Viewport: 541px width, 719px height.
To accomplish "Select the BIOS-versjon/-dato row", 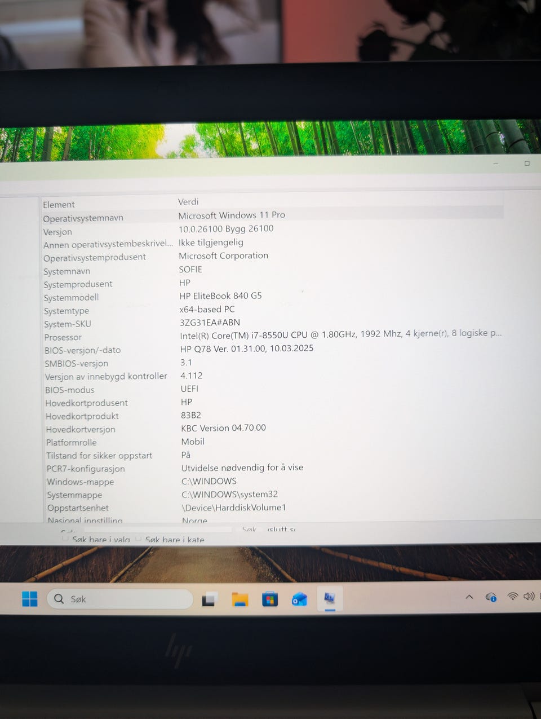I will [x=273, y=350].
